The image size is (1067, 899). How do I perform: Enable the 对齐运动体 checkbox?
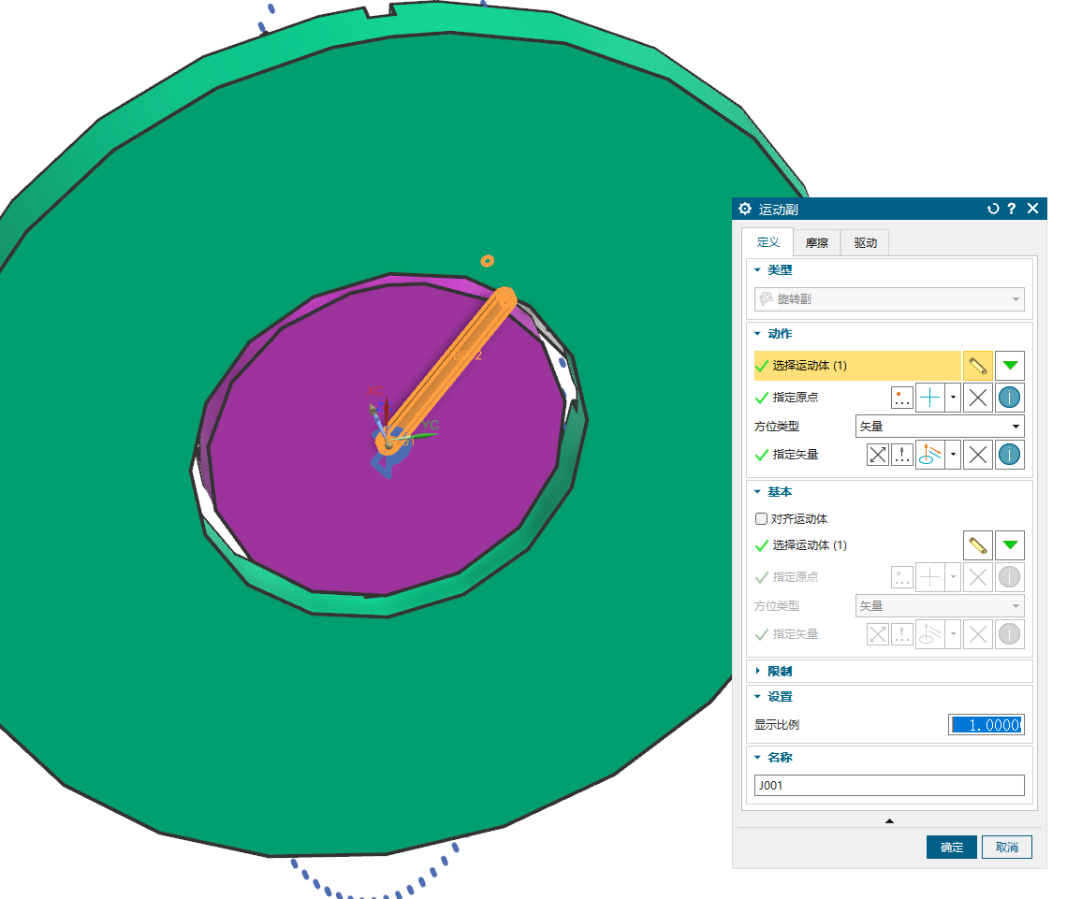point(761,519)
